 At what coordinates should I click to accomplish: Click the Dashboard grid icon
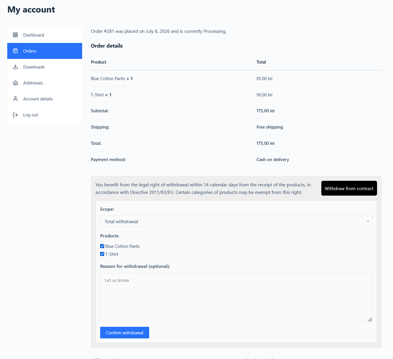coord(15,35)
